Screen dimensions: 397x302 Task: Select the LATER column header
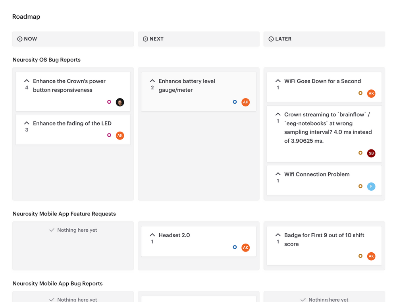324,39
